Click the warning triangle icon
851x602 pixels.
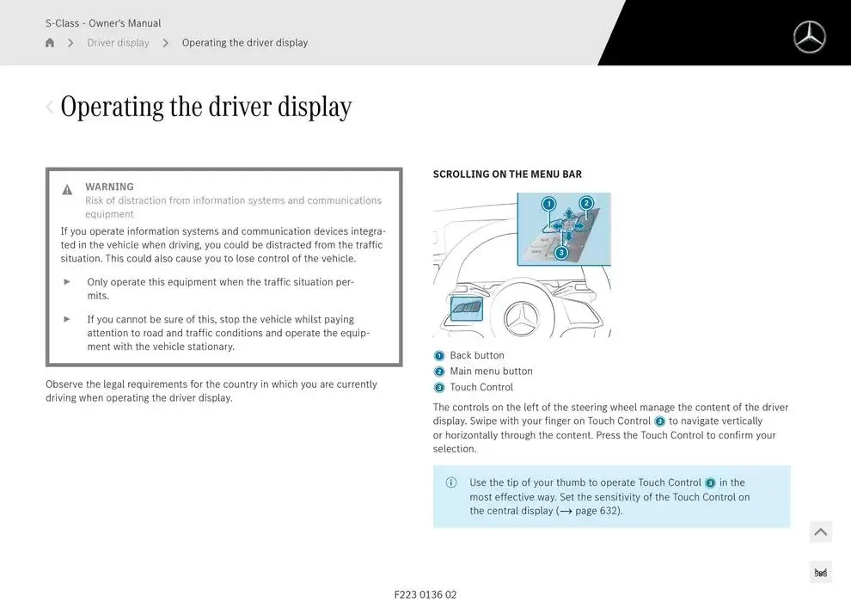(x=67, y=189)
